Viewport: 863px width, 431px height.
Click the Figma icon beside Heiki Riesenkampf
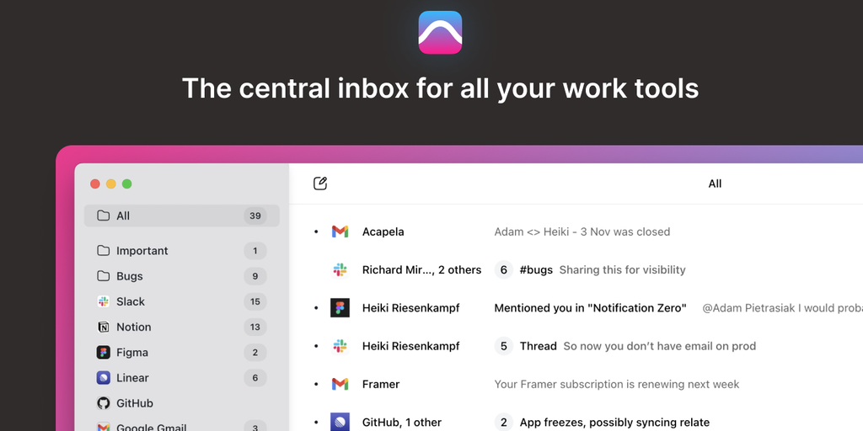pyautogui.click(x=340, y=308)
